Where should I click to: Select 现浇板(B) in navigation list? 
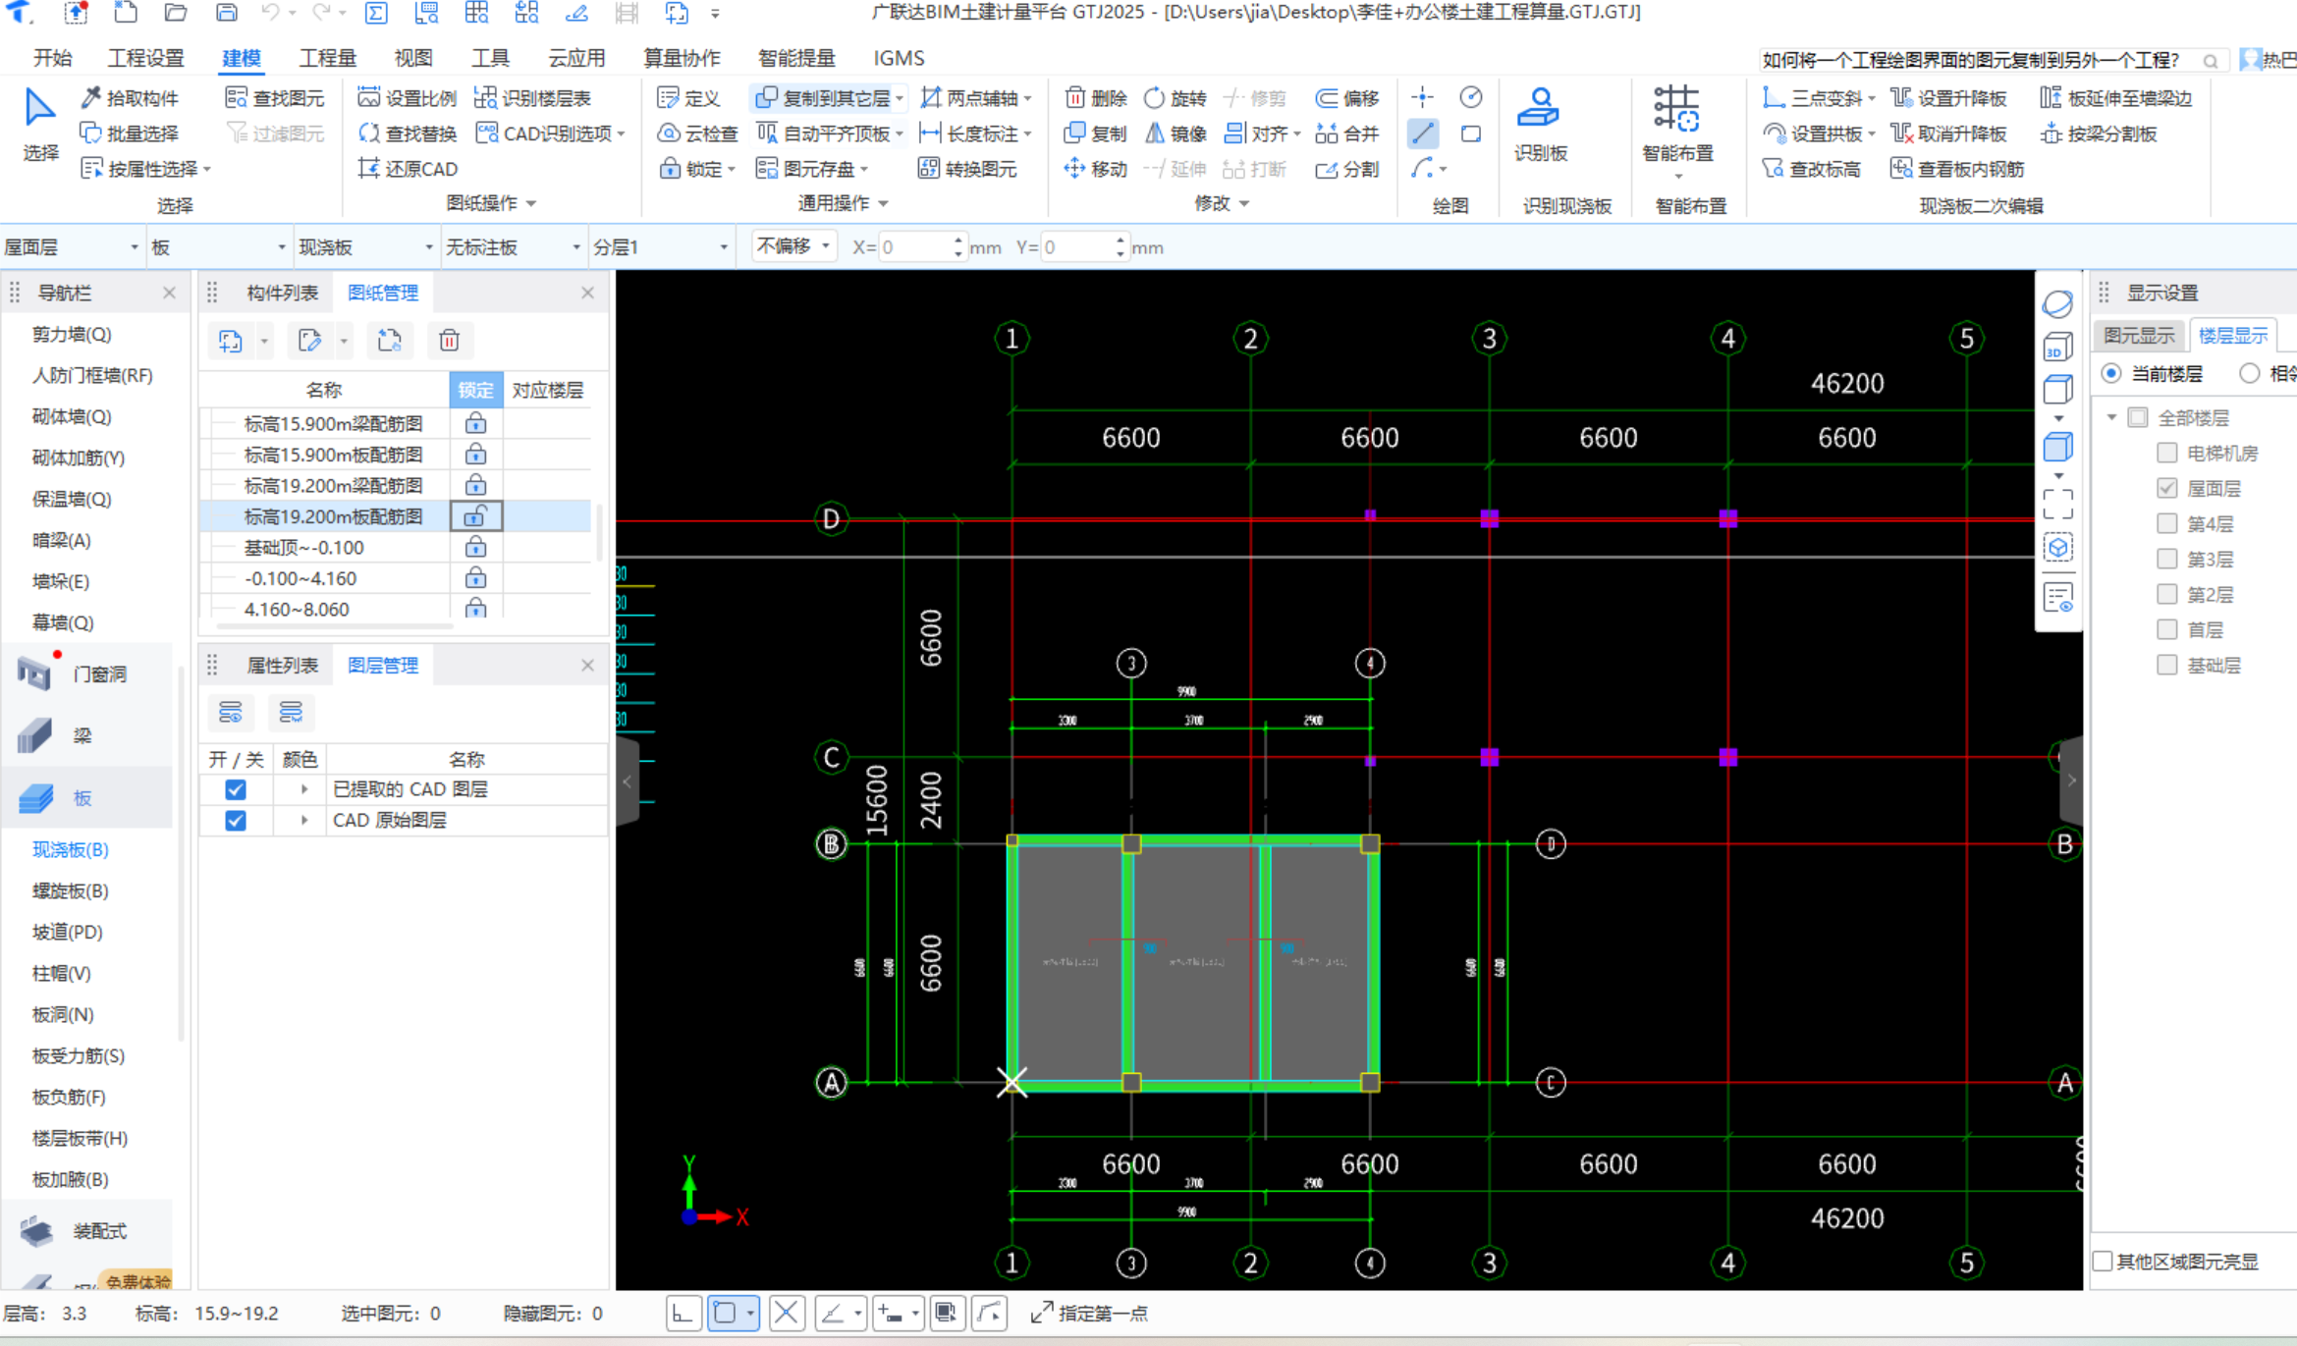[71, 849]
